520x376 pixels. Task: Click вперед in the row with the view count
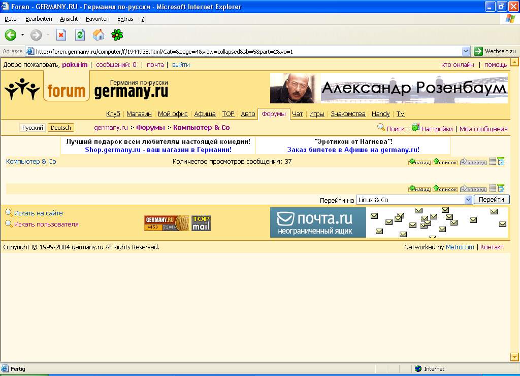pos(473,162)
